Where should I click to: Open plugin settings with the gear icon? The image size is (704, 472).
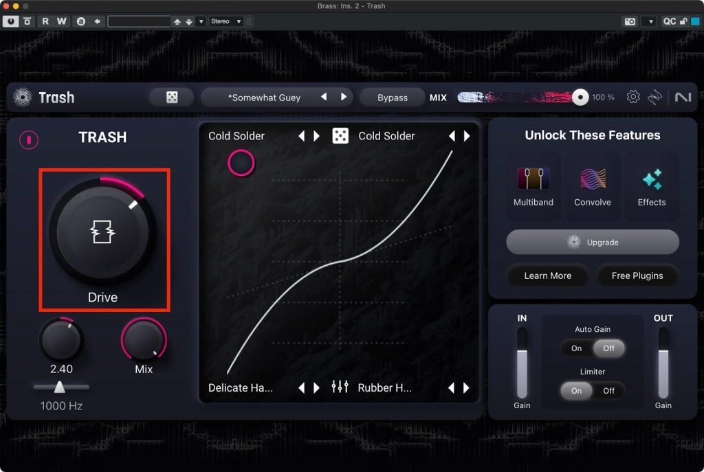633,96
